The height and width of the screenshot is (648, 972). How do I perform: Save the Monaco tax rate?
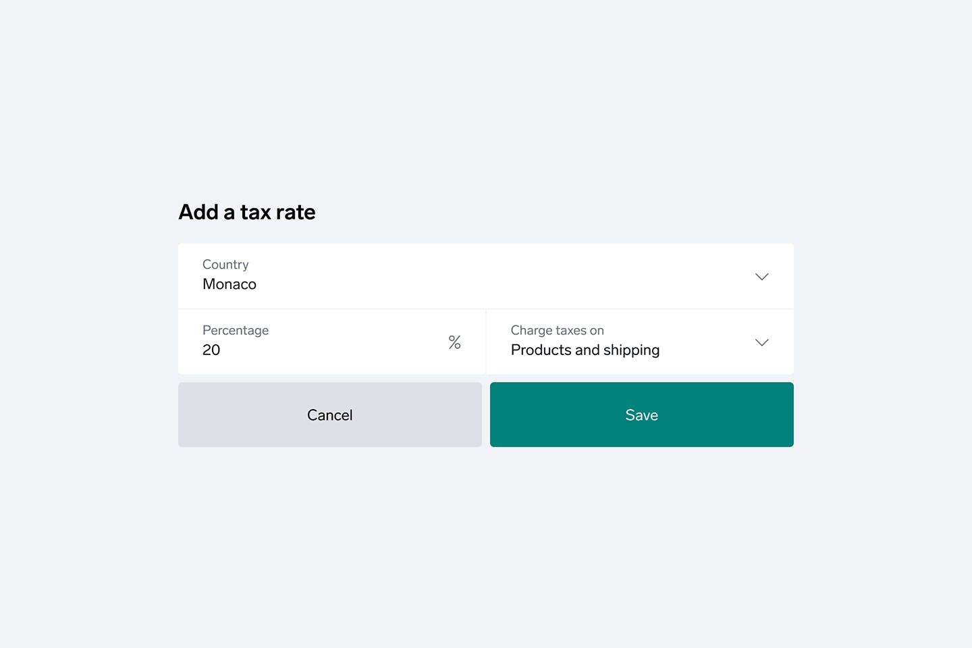[x=642, y=414]
